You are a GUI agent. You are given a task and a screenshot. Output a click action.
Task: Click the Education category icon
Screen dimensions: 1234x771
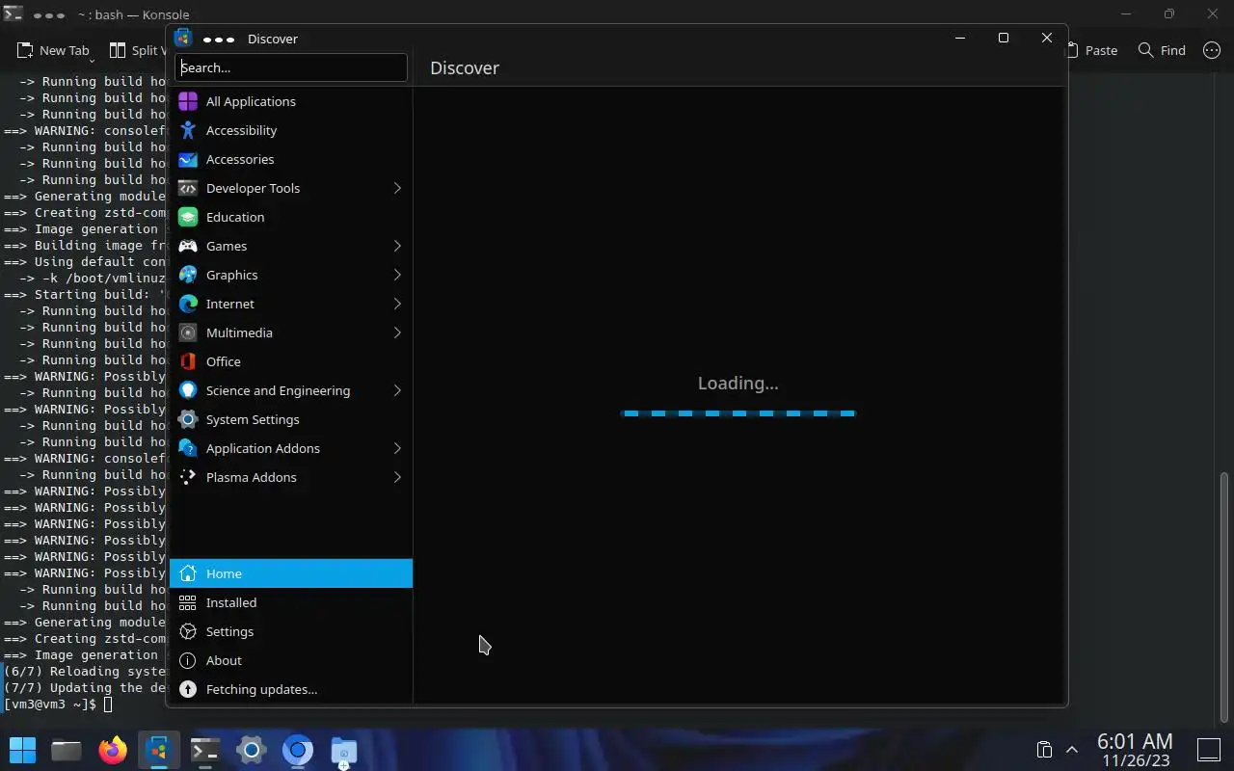tap(188, 217)
